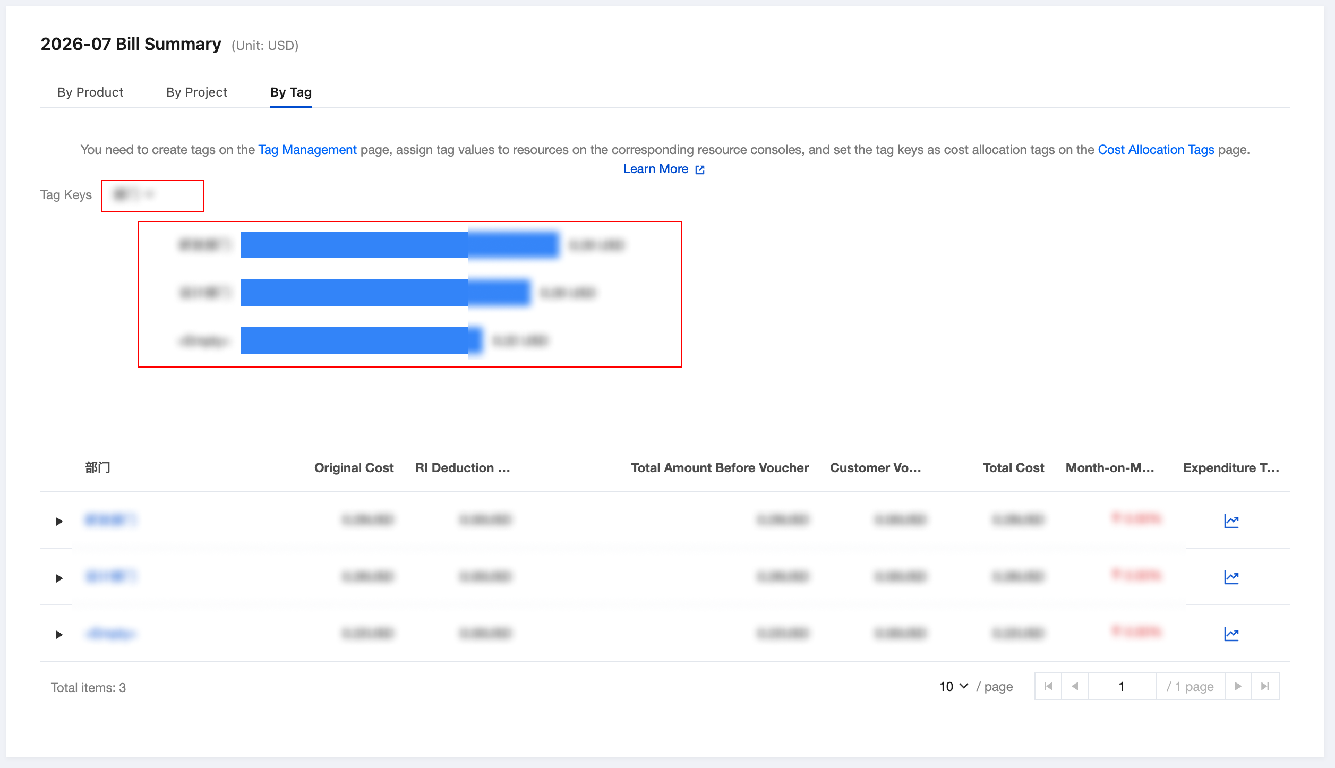The image size is (1335, 768).
Task: Click the middle bar in tag chart
Action: coord(385,293)
